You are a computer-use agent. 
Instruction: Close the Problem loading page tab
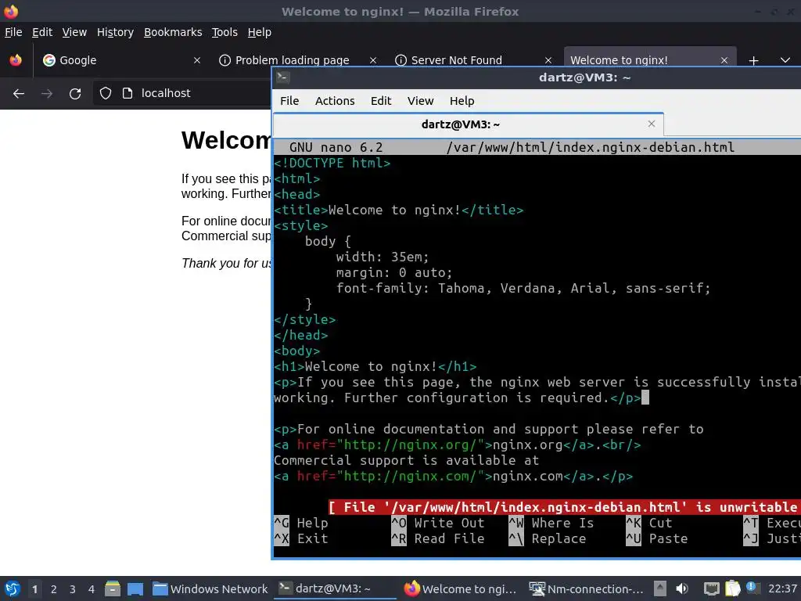pos(373,60)
